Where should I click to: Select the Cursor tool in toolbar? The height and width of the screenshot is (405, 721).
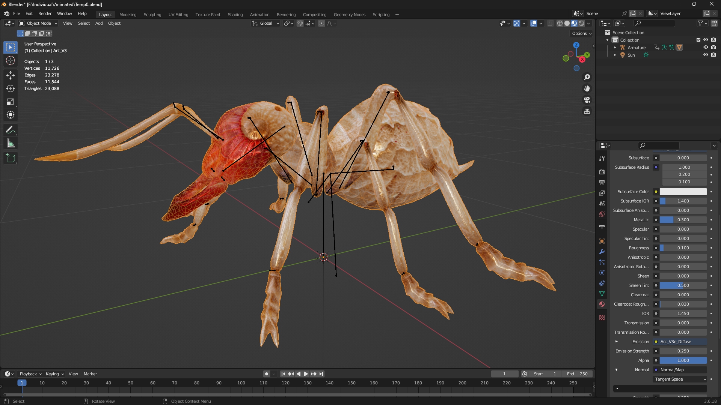(11, 60)
